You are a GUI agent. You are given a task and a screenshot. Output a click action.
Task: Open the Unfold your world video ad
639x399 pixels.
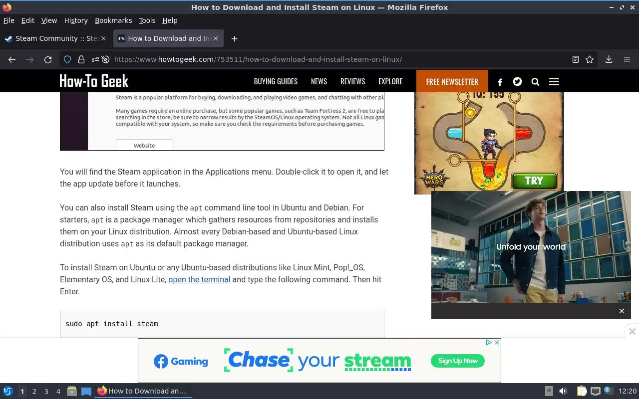531,247
